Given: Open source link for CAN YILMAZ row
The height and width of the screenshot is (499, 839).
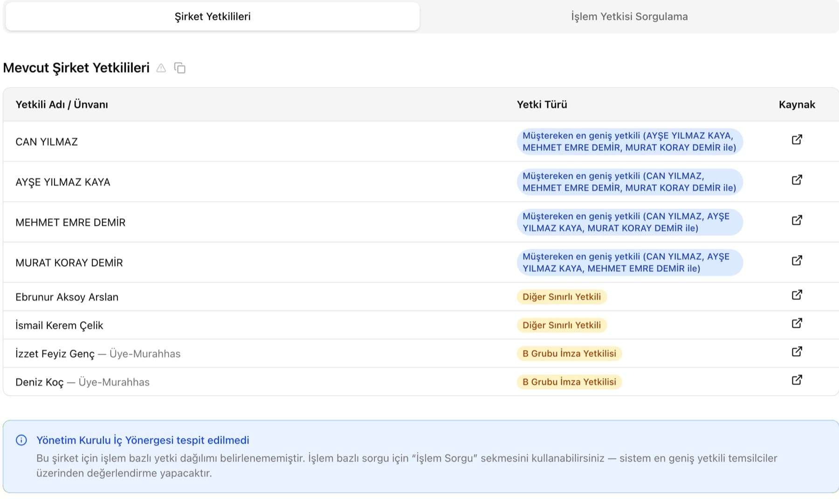Looking at the screenshot, I should (x=797, y=140).
